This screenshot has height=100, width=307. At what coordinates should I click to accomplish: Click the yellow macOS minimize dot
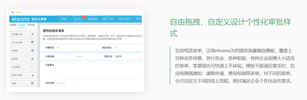16,12
